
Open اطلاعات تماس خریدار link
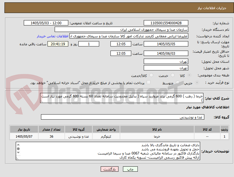pyautogui.click(x=53, y=36)
